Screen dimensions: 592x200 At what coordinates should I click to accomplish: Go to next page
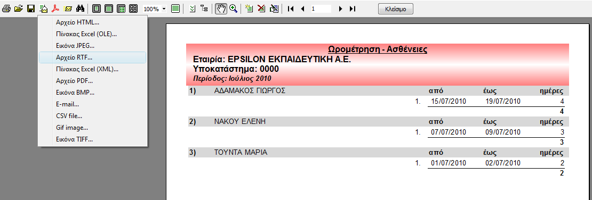[x=341, y=9]
